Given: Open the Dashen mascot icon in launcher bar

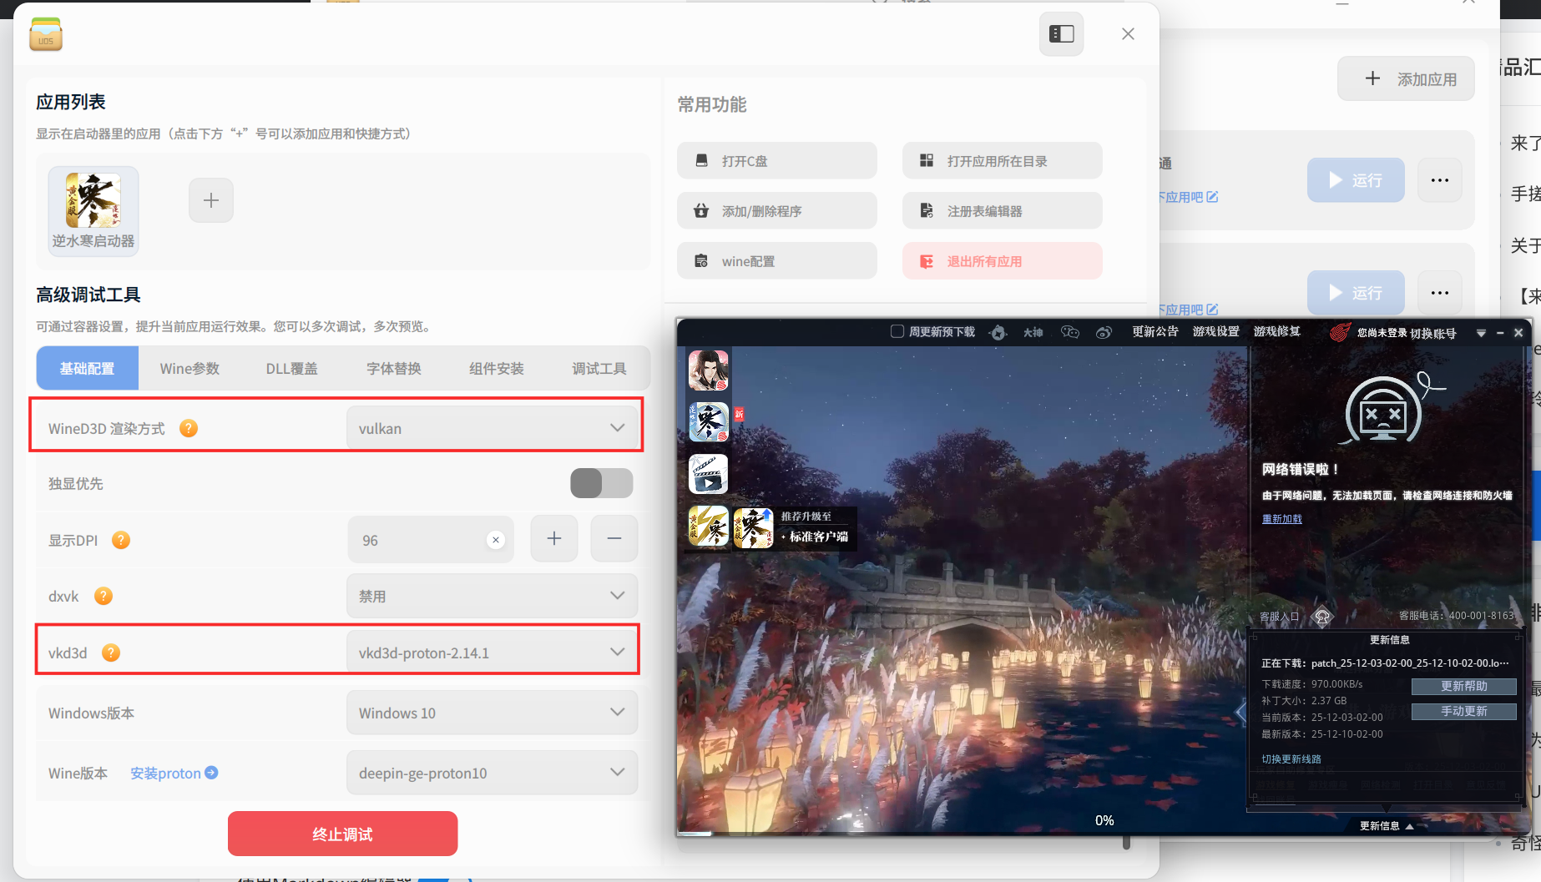Looking at the screenshot, I should point(998,332).
